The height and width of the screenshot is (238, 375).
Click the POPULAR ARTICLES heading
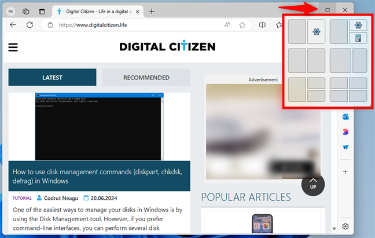(246, 197)
